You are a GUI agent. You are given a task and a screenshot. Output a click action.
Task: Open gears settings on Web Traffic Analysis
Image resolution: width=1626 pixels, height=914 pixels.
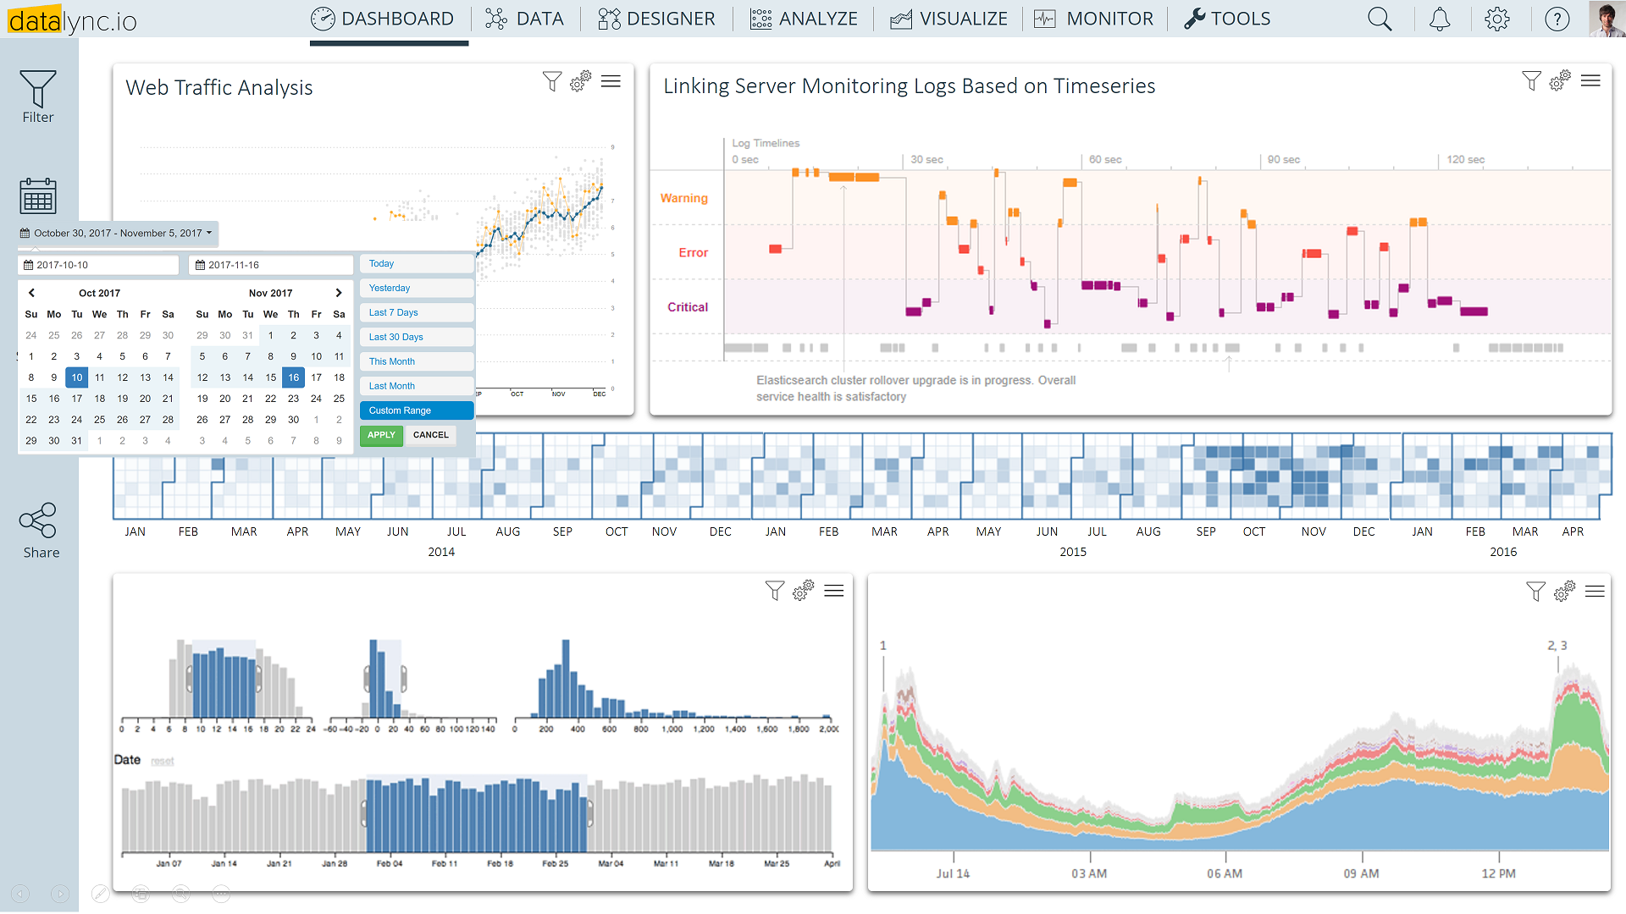[x=580, y=81]
